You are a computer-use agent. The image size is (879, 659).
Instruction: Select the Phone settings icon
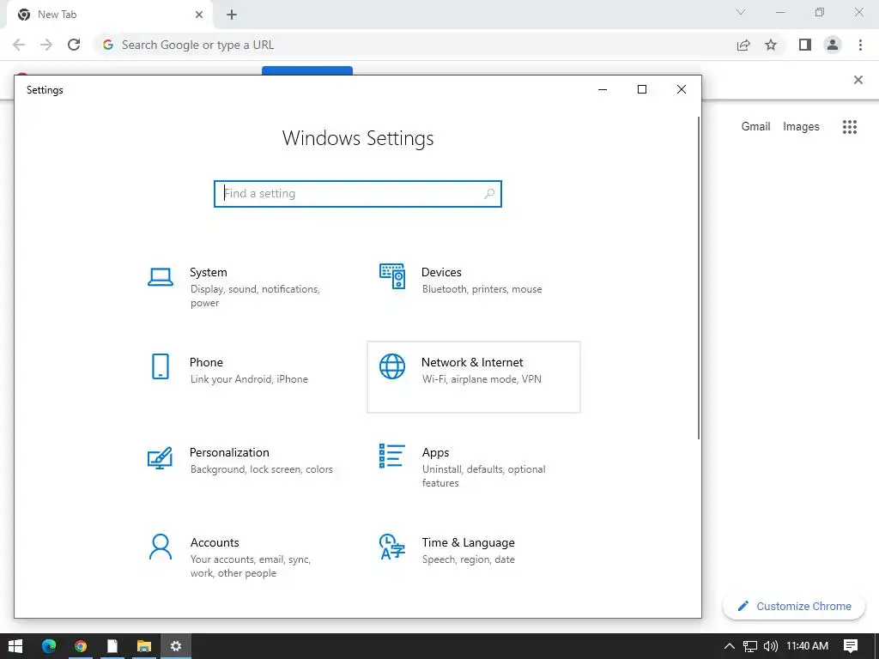point(161,366)
